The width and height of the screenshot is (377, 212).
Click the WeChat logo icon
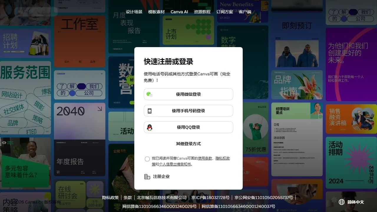[149, 94]
